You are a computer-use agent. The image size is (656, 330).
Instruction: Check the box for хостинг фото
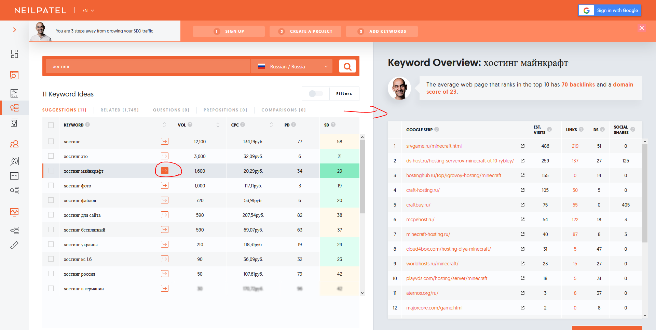point(51,185)
